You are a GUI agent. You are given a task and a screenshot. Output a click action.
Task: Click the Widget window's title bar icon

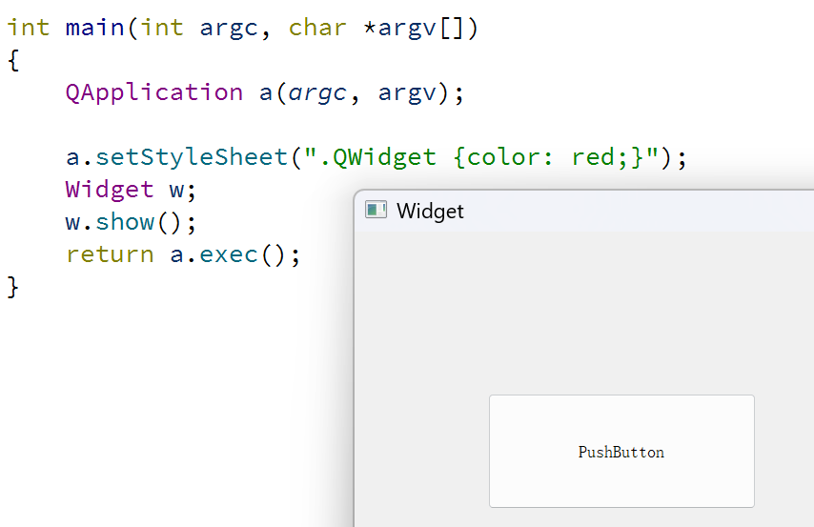(376, 210)
